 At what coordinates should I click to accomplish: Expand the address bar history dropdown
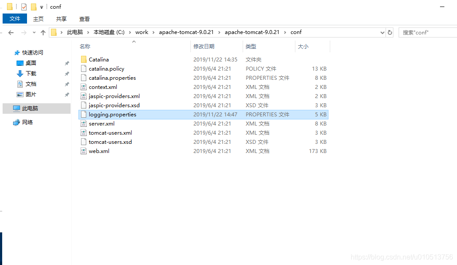(383, 33)
